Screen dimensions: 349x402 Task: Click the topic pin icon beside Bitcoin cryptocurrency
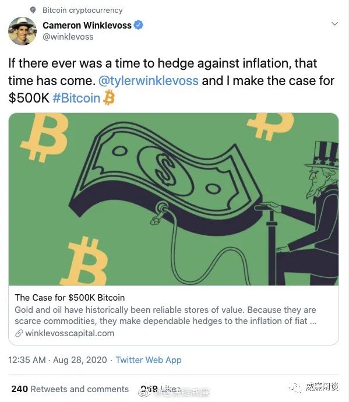(33, 10)
